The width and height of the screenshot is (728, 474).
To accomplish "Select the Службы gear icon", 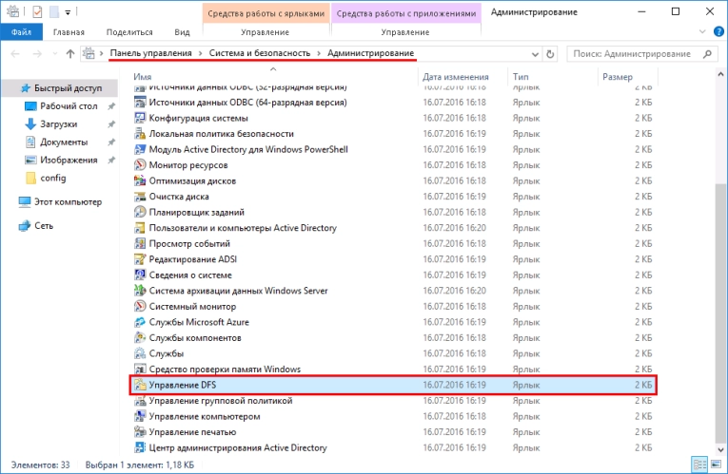I will (140, 353).
